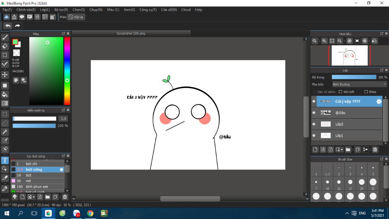
Task: Open the Pha trộn blend mode dropdown
Action: coord(359,84)
